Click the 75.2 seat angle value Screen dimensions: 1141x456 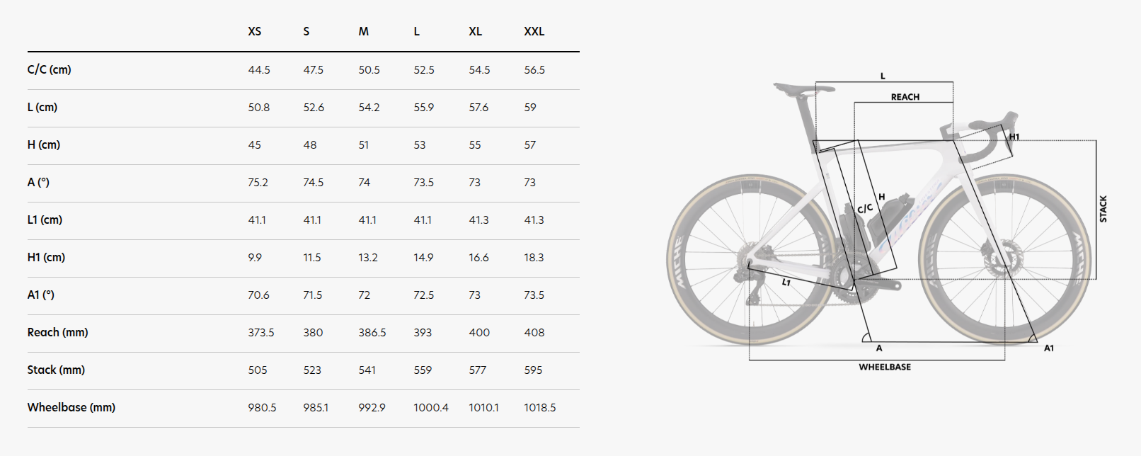pos(258,182)
